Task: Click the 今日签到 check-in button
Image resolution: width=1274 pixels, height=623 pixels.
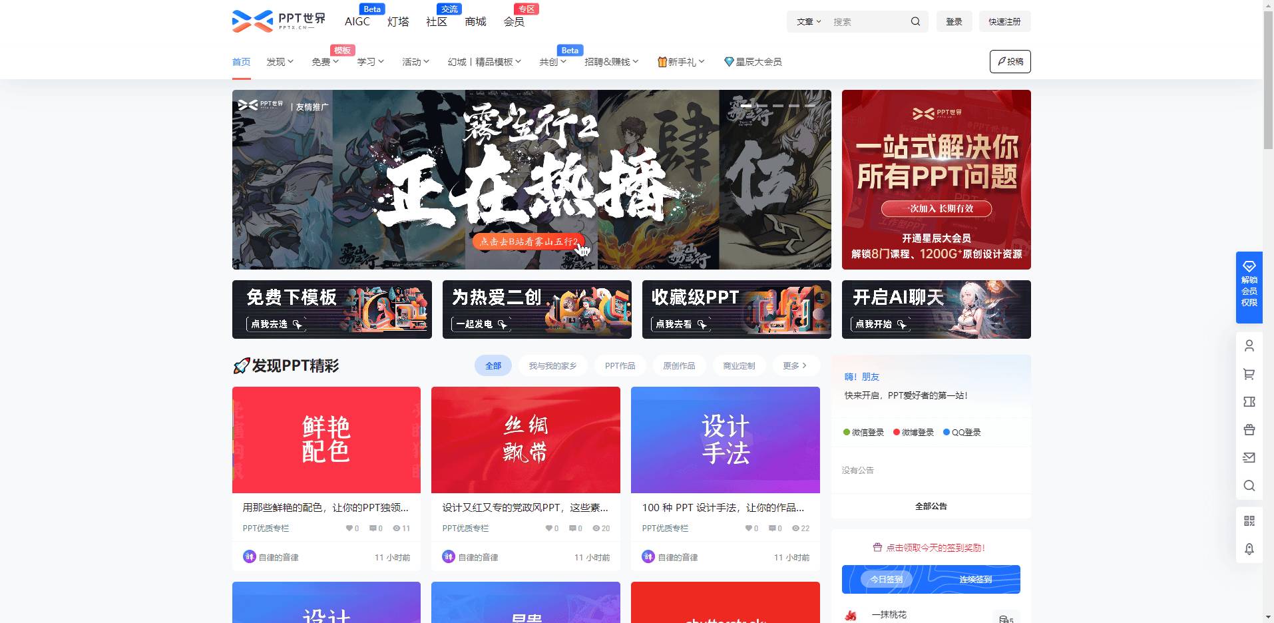Action: 886,578
